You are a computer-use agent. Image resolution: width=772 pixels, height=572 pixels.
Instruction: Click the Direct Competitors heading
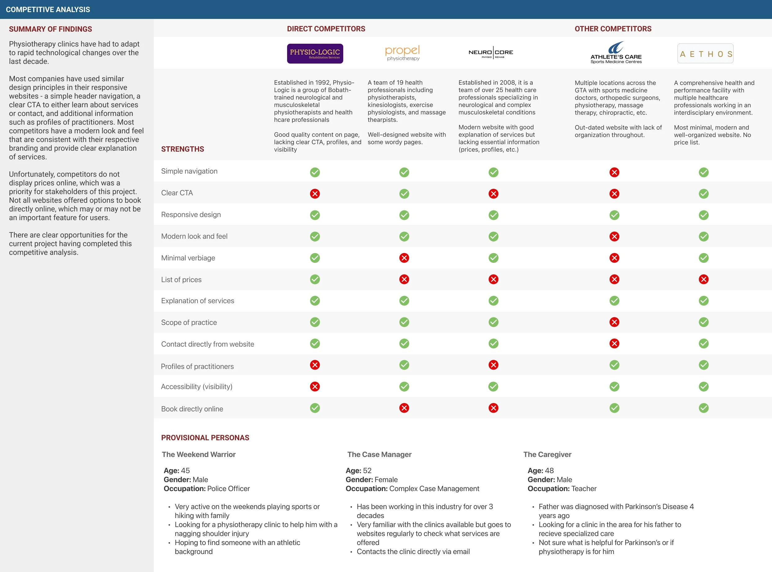click(326, 29)
